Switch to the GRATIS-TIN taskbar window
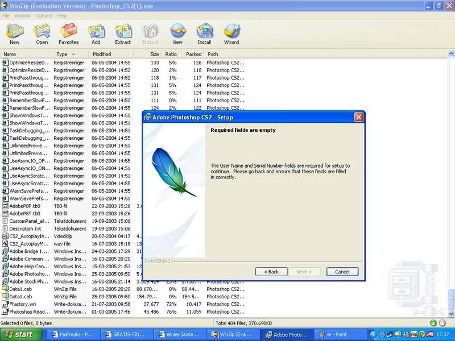Image resolution: width=455 pixels, height=341 pixels. [126, 335]
